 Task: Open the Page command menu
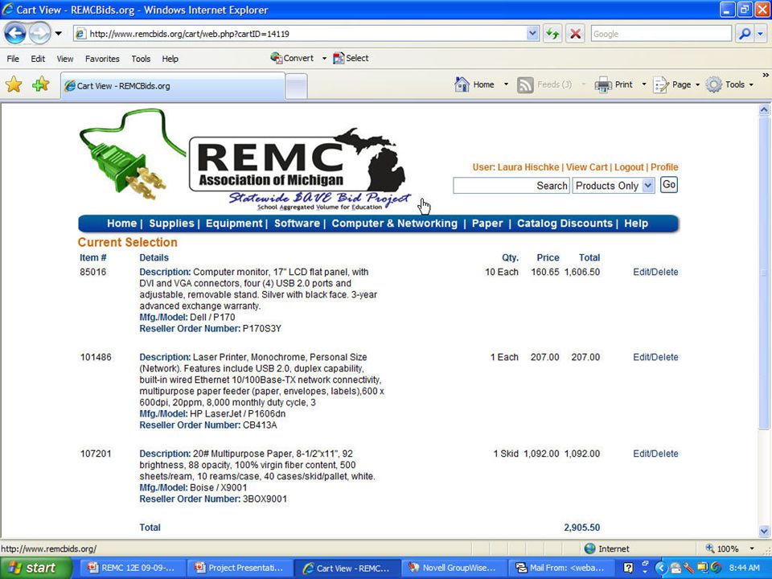[676, 84]
